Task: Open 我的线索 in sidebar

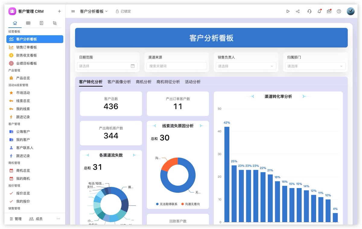Action: [x=35, y=109]
